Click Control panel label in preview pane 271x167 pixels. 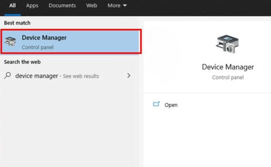coord(228,77)
